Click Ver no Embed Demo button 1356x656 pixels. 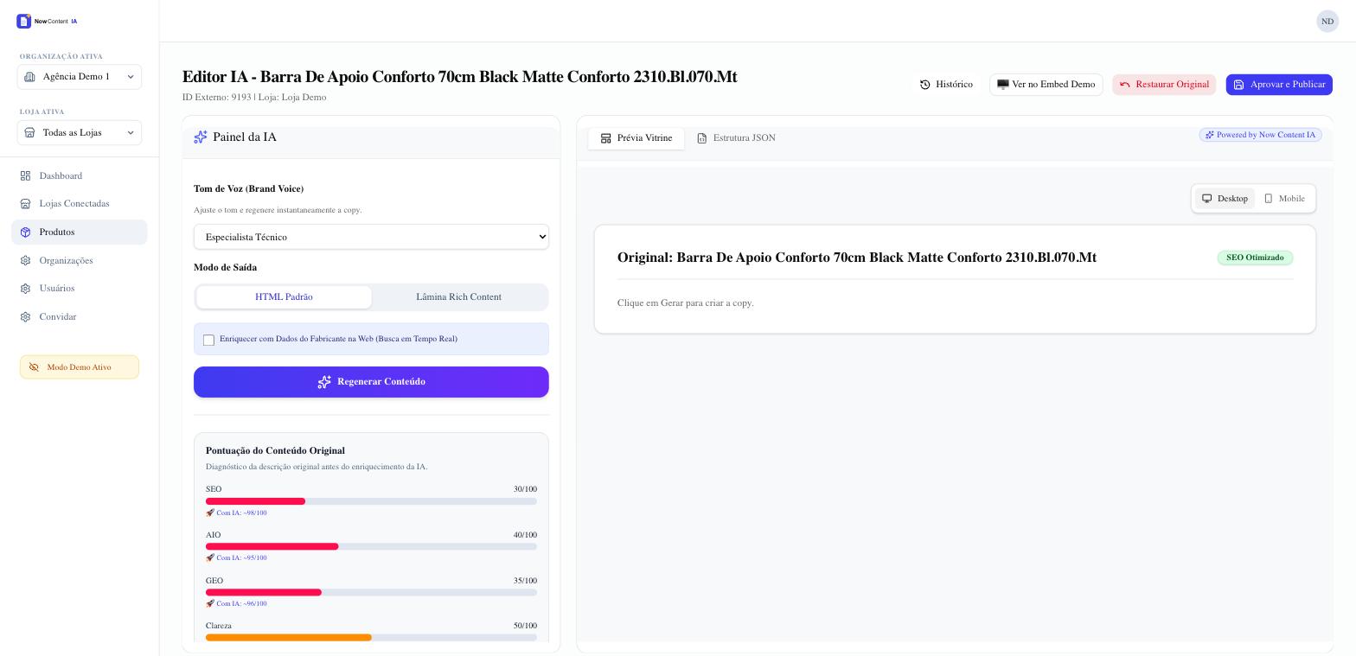tap(1046, 85)
